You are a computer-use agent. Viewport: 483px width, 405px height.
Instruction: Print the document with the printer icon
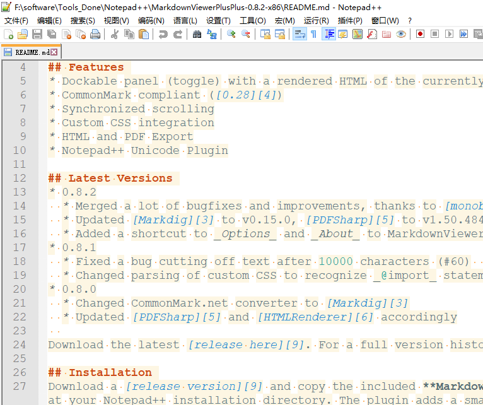pyautogui.click(x=95, y=34)
